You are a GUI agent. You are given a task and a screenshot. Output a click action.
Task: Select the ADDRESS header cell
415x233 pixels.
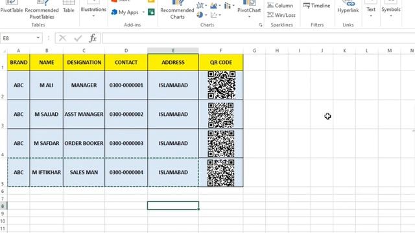(173, 62)
